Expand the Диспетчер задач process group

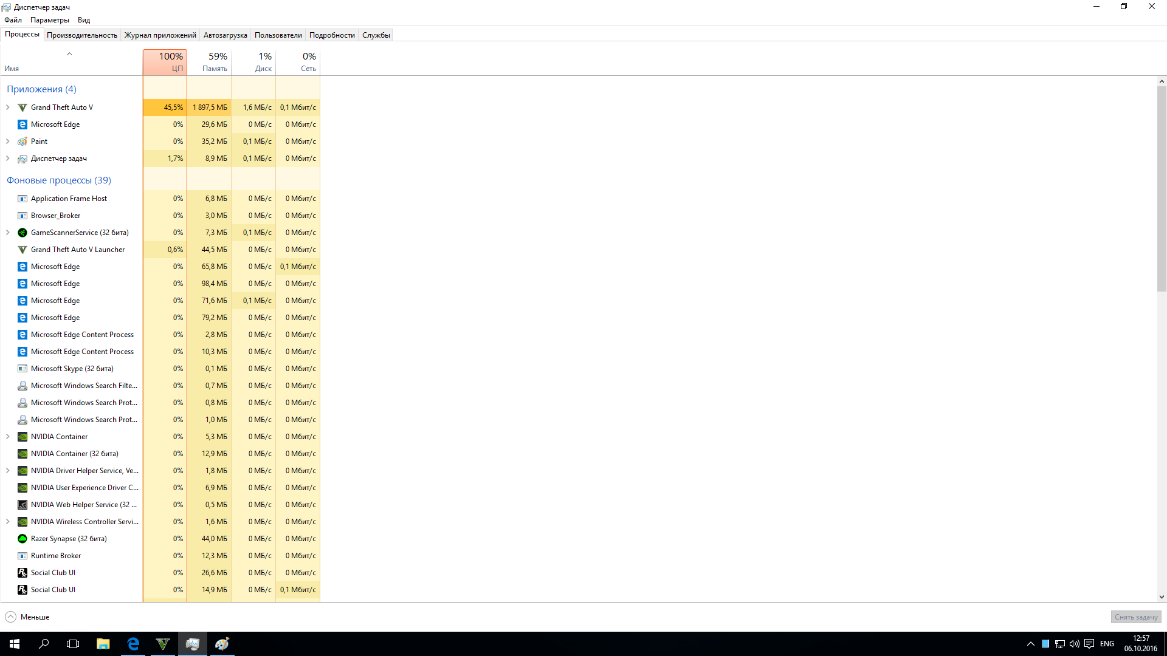(x=8, y=159)
